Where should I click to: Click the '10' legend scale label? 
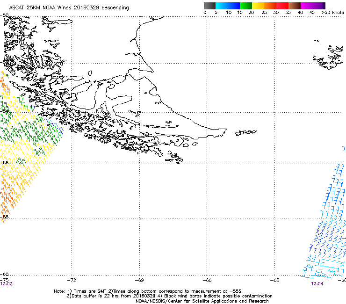point(229,12)
